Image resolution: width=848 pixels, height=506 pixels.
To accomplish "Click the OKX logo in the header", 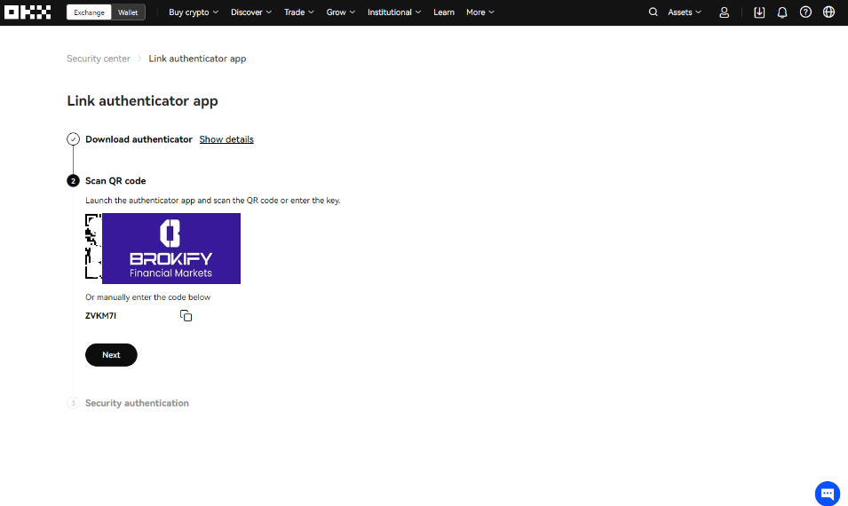I will point(28,12).
